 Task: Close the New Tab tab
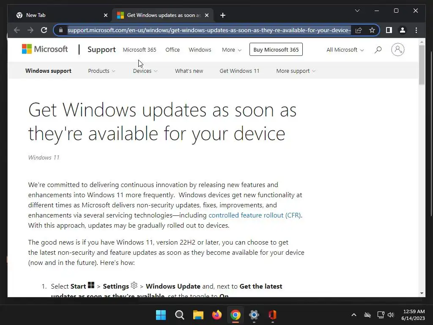pos(105,15)
